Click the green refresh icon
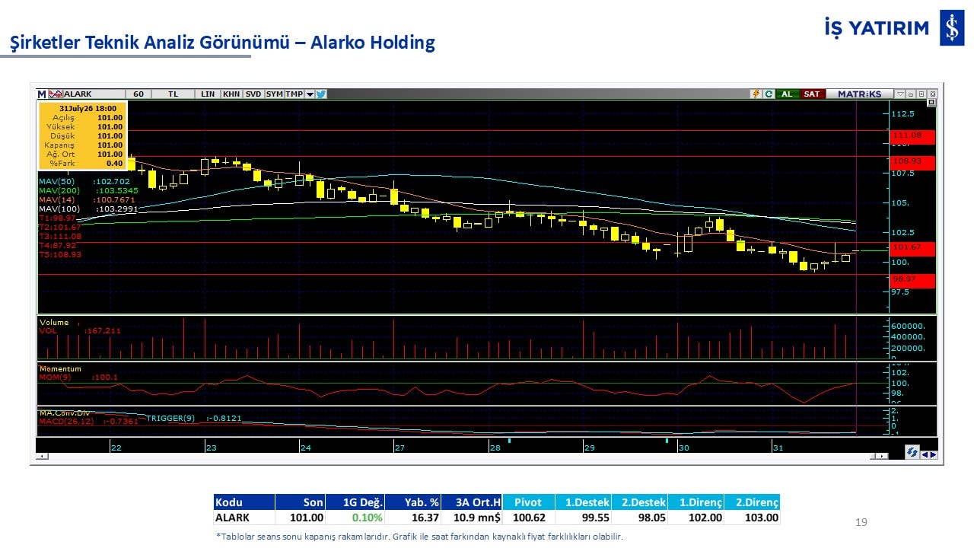Screen dimensions: 974x548 [x=769, y=94]
